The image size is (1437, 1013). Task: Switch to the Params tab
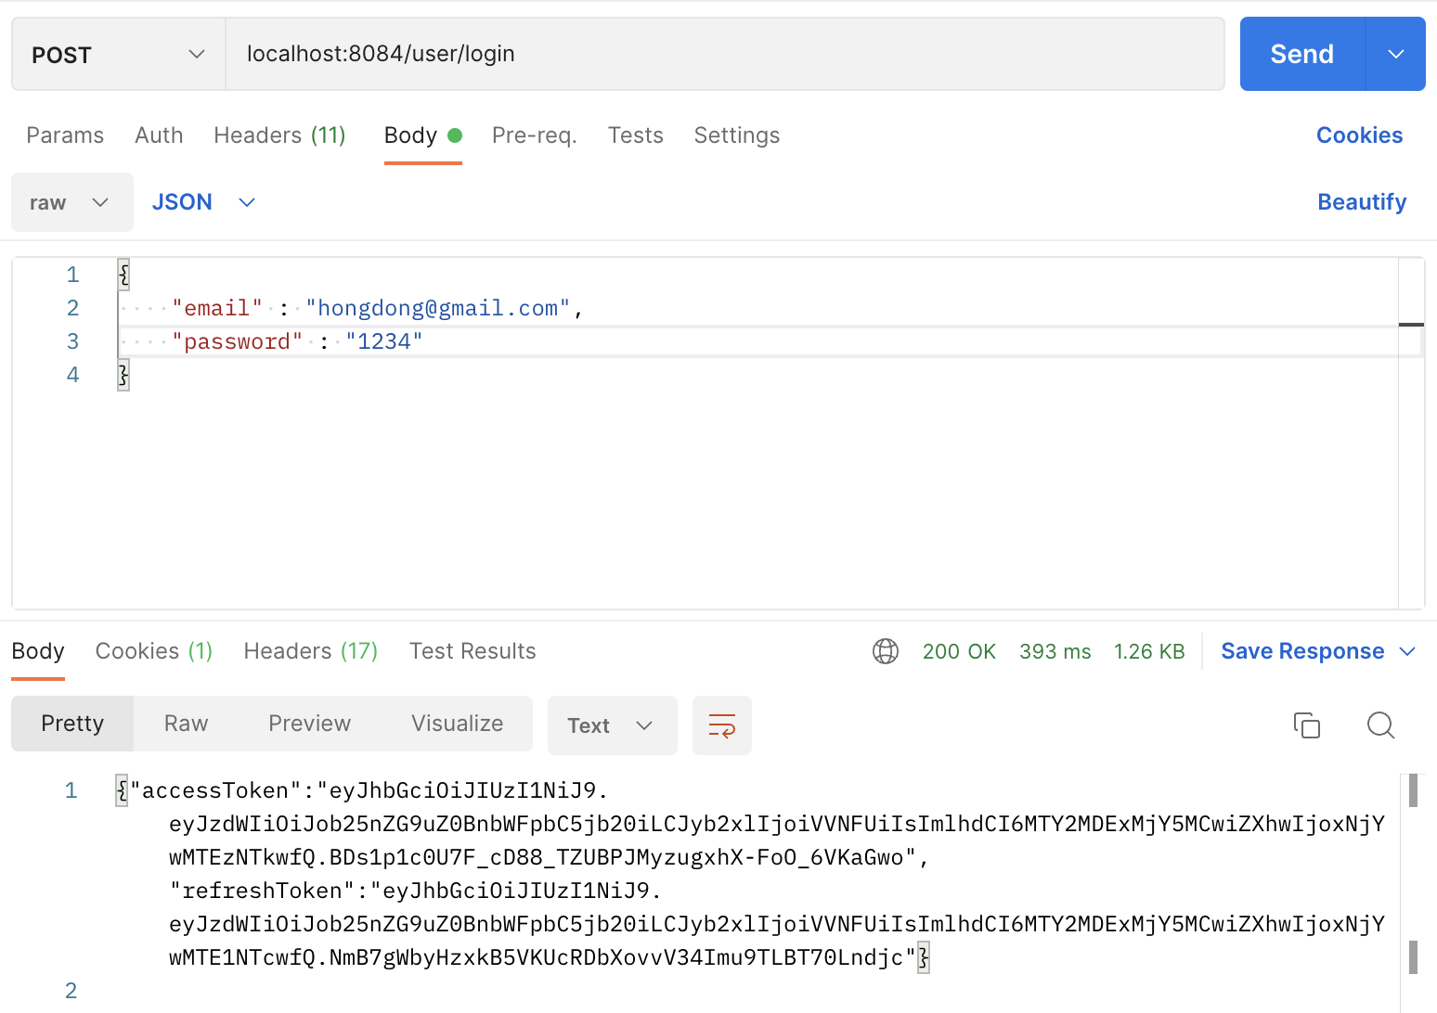coord(65,135)
